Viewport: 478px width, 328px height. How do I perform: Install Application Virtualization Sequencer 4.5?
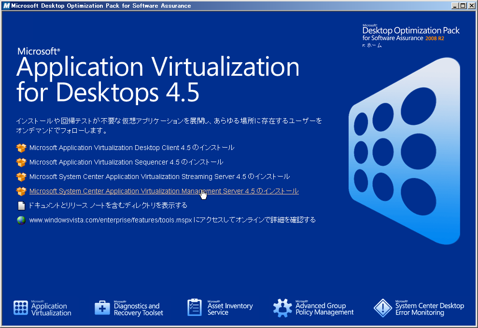pos(126,162)
